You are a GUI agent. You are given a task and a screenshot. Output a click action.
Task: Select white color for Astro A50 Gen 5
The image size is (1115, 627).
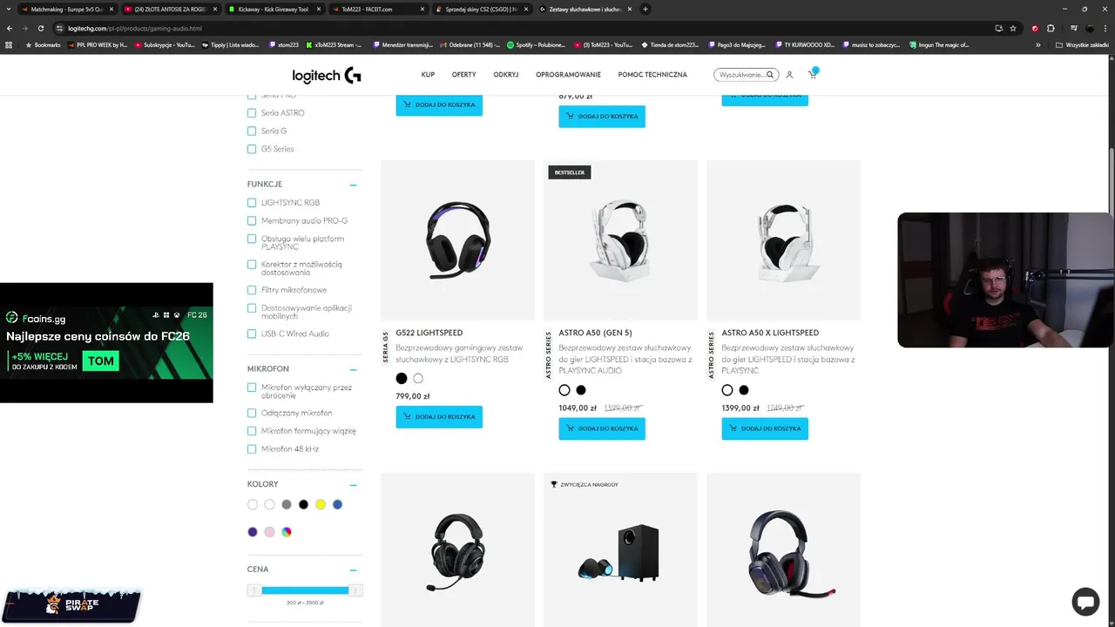click(564, 390)
